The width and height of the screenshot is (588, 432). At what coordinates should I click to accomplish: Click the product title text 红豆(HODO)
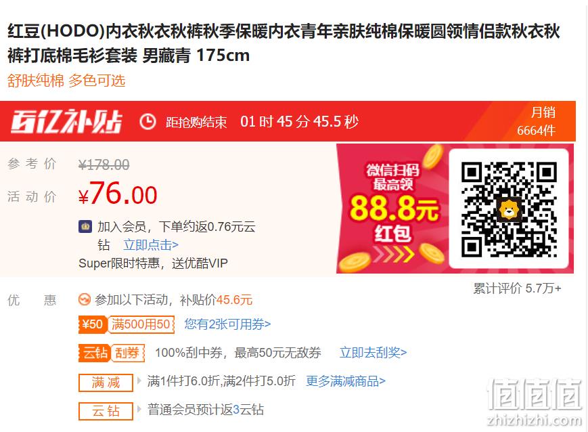(x=56, y=31)
